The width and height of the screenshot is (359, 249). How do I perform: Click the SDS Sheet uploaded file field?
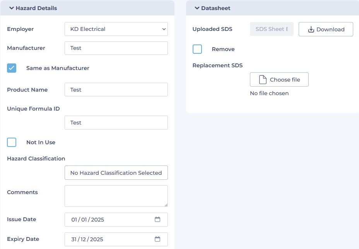pos(272,29)
